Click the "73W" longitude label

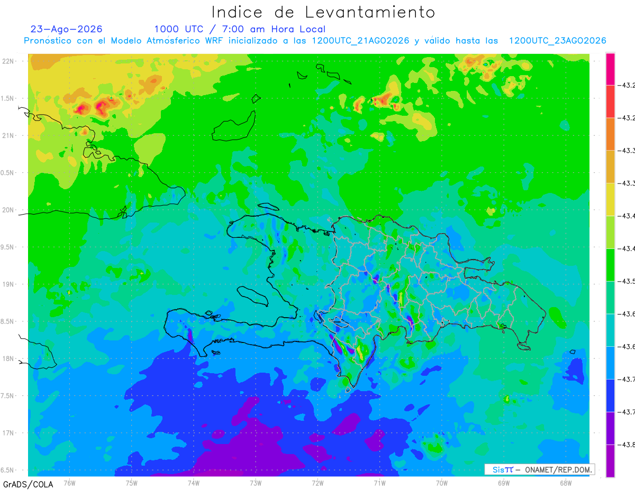(256, 483)
